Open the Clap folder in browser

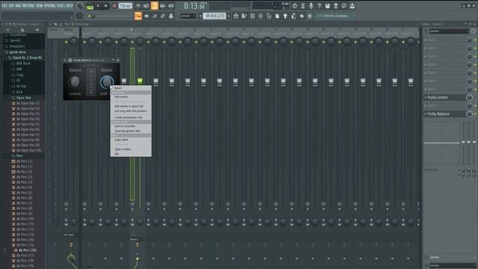click(20, 75)
